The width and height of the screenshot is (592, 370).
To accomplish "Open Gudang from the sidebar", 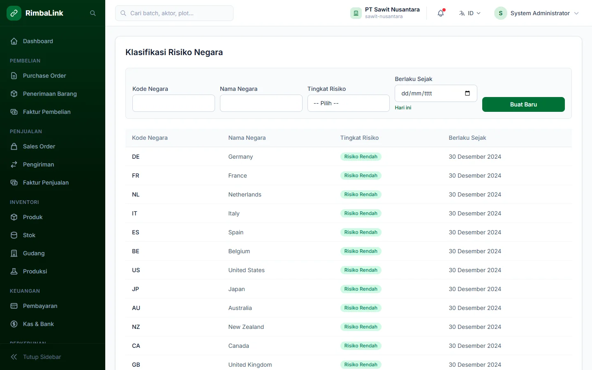I will click(x=53, y=253).
